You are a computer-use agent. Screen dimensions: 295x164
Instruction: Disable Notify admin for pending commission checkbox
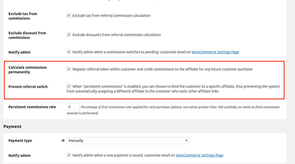click(x=69, y=52)
